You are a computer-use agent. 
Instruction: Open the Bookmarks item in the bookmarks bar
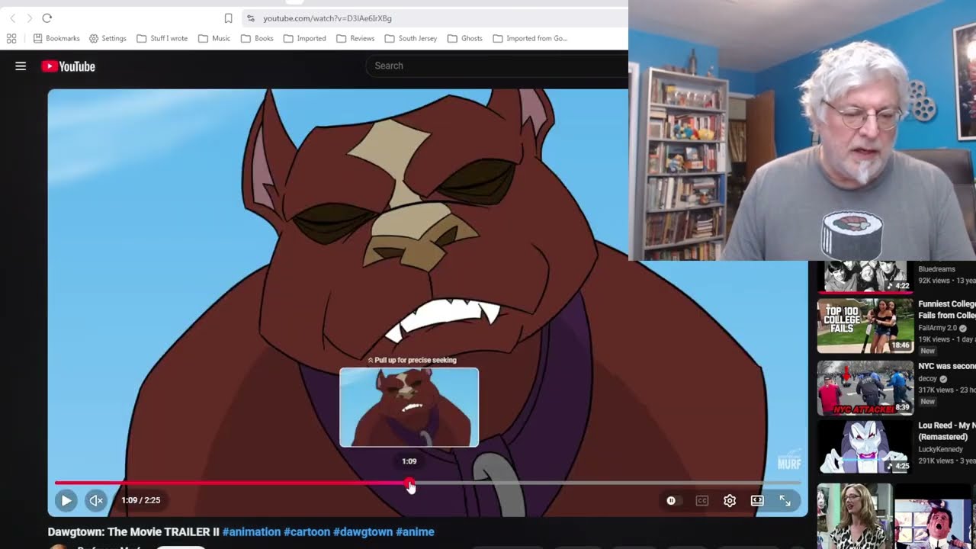click(56, 38)
